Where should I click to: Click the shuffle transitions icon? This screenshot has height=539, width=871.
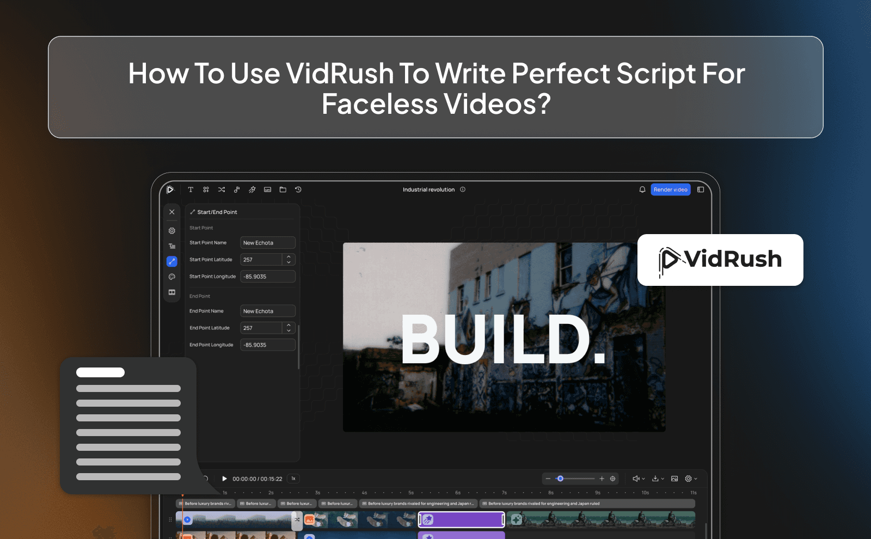click(x=222, y=189)
